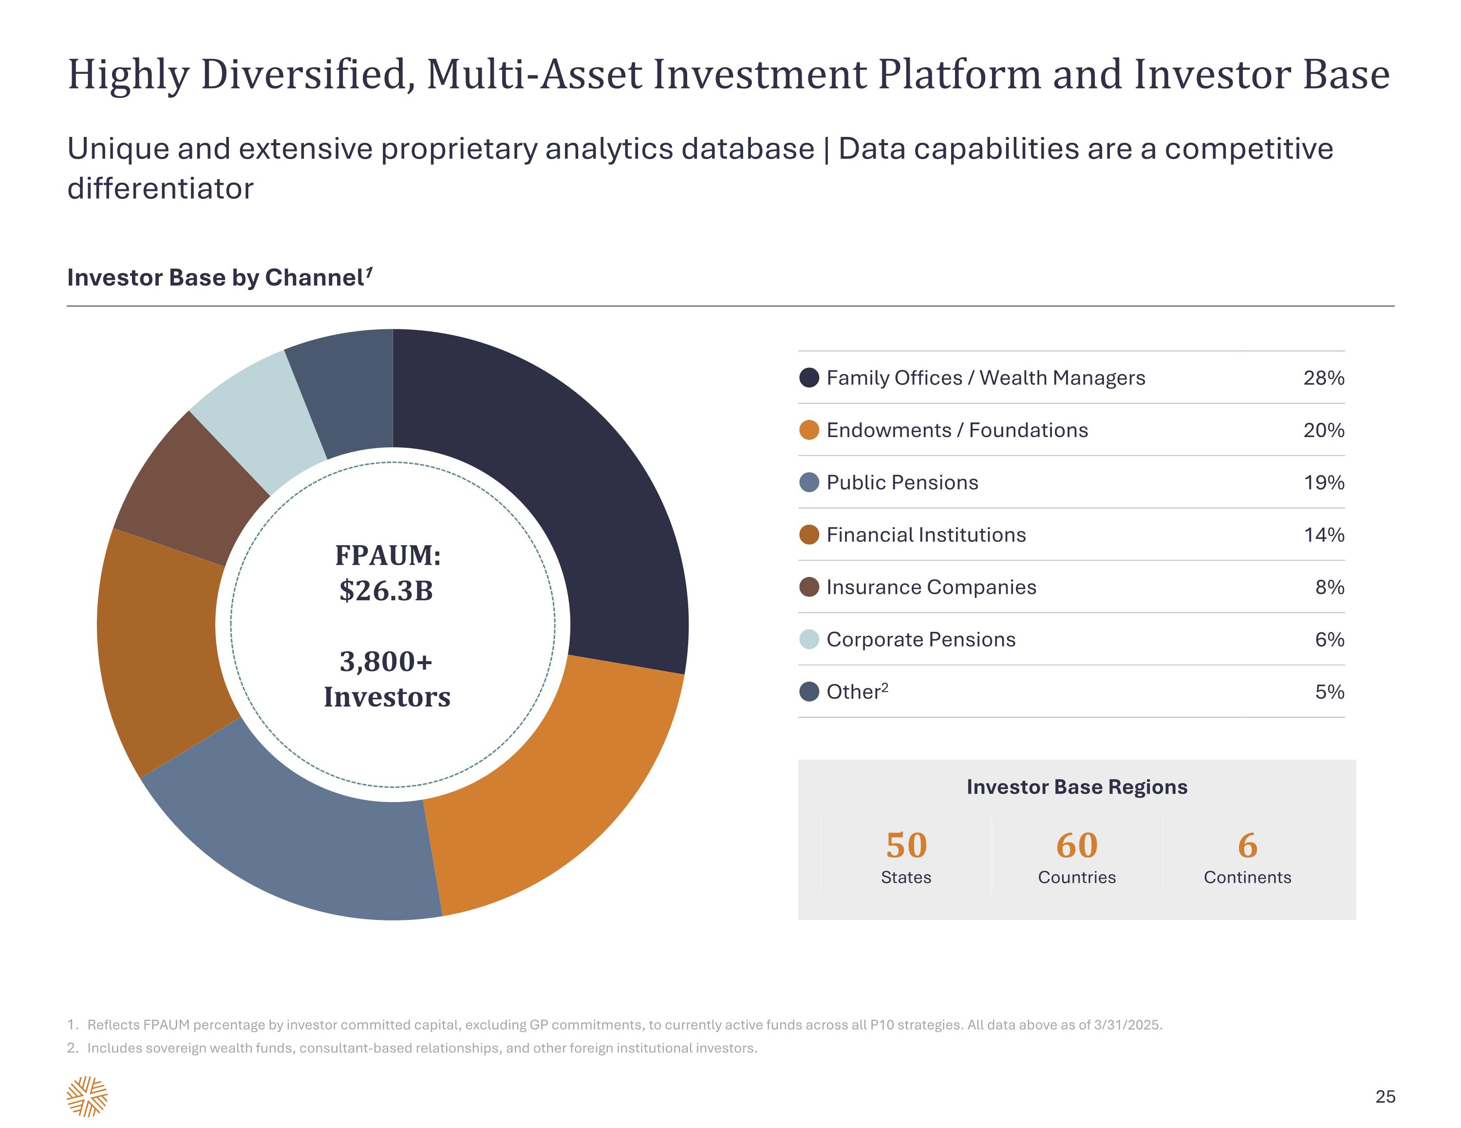
Task: Click the 50 States statistic
Action: (906, 857)
